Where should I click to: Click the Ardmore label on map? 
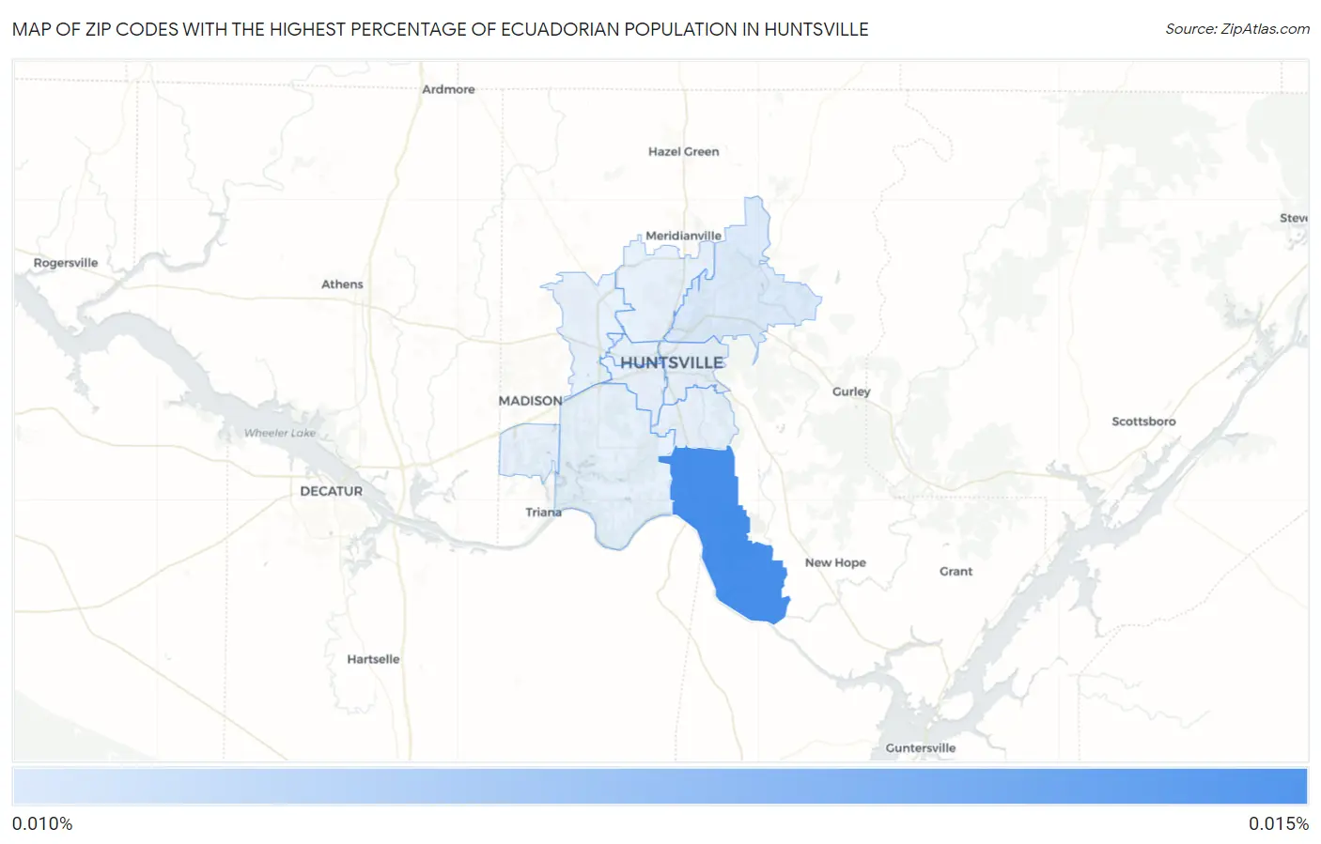point(448,89)
